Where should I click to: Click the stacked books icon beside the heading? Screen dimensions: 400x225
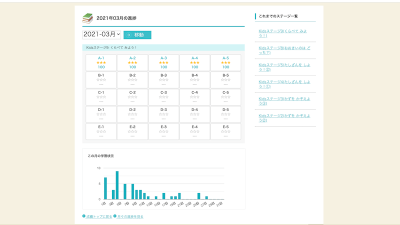point(87,18)
